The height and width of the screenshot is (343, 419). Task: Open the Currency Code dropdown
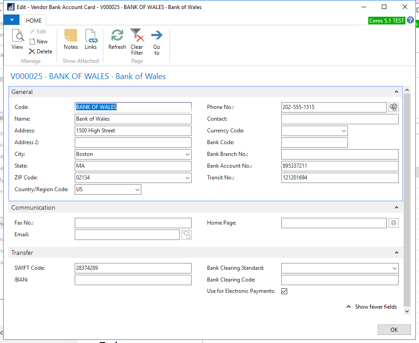point(343,131)
